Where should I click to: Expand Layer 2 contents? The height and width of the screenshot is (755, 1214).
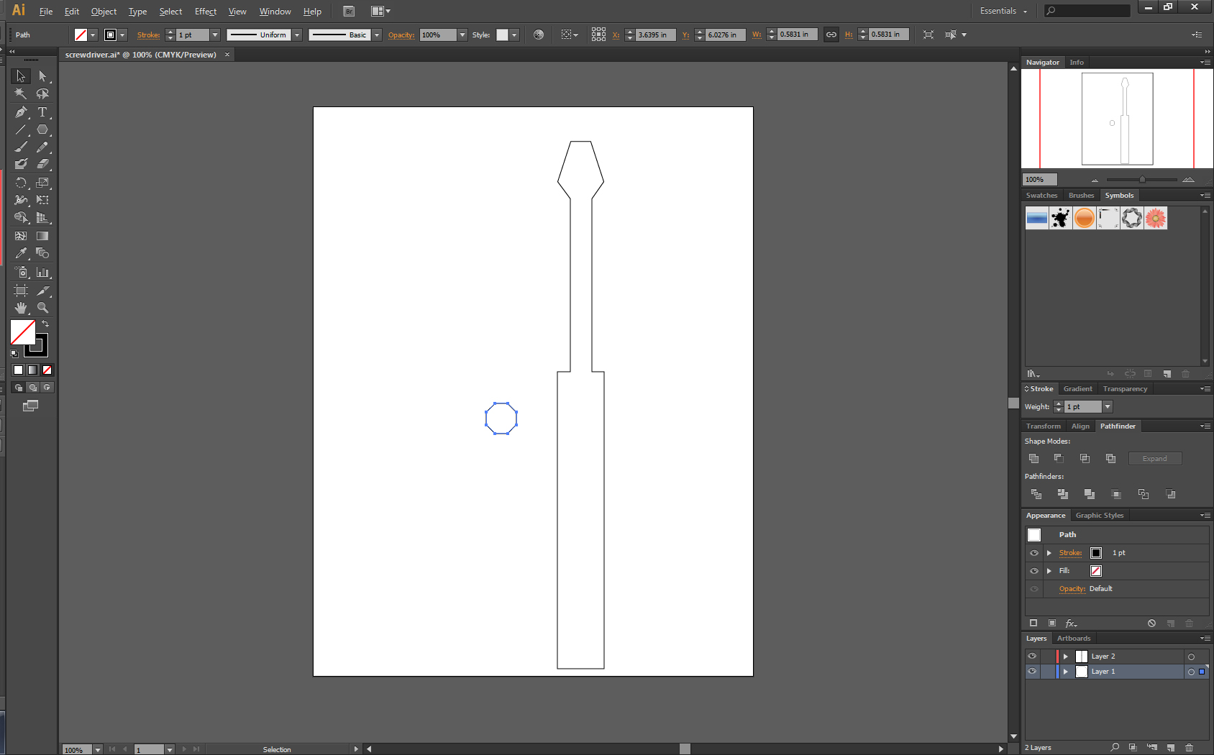pyautogui.click(x=1066, y=656)
